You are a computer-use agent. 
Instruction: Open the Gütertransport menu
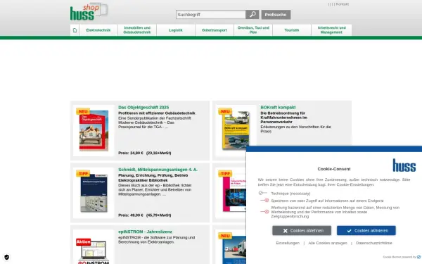[x=215, y=30]
